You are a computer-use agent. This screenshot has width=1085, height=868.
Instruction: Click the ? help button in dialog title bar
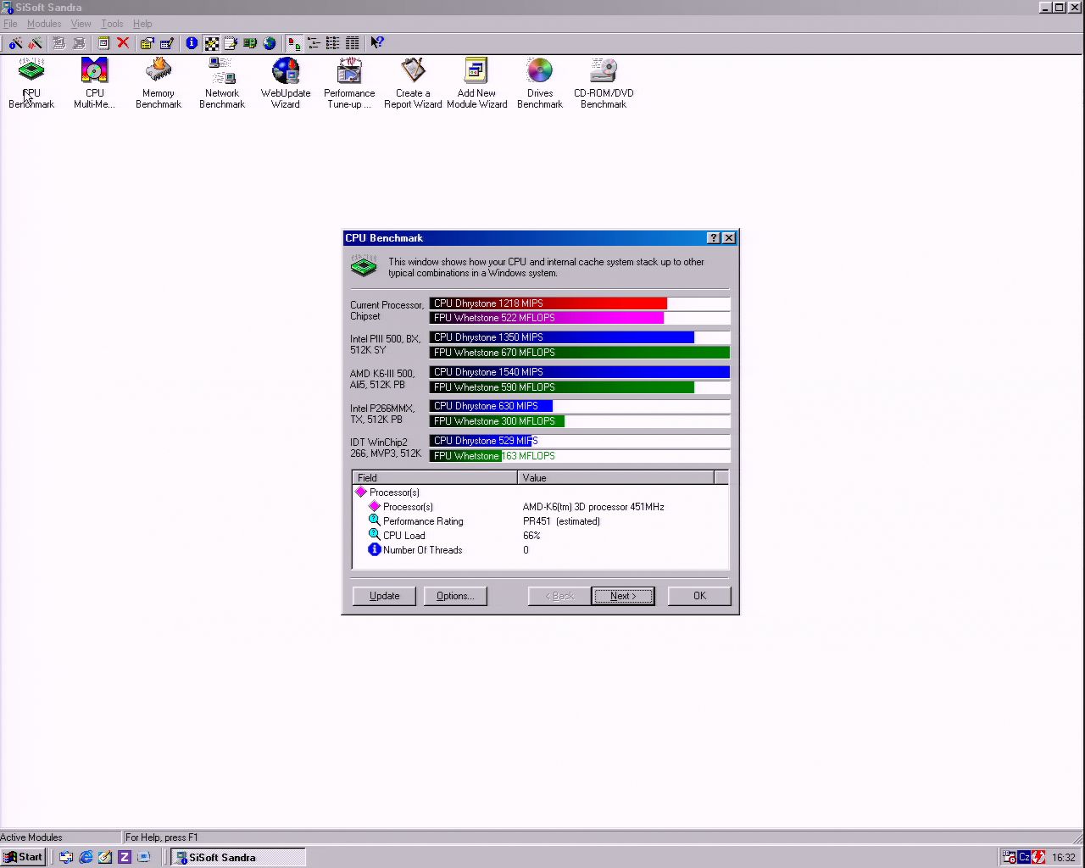point(714,238)
